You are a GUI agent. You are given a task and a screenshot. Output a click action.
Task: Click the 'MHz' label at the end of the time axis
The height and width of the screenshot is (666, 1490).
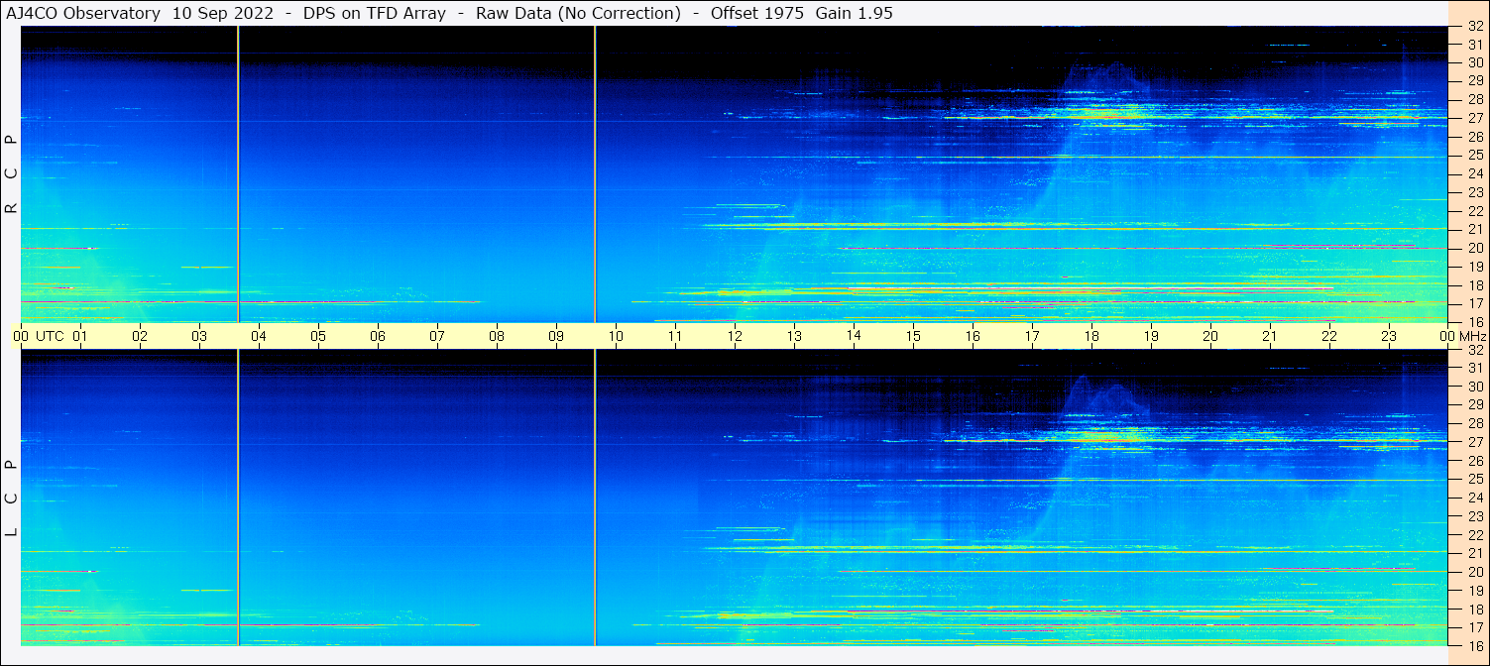click(1471, 337)
